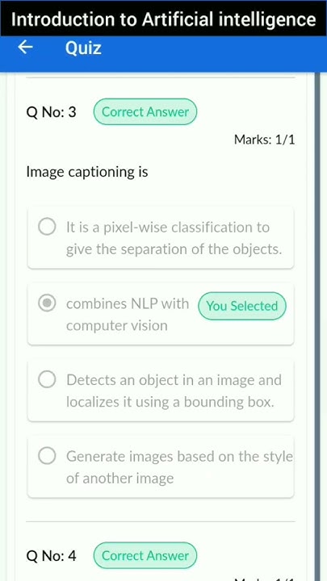The height and width of the screenshot is (581, 327).
Task: Select the pixel-wise classification radio button
Action: point(47,227)
